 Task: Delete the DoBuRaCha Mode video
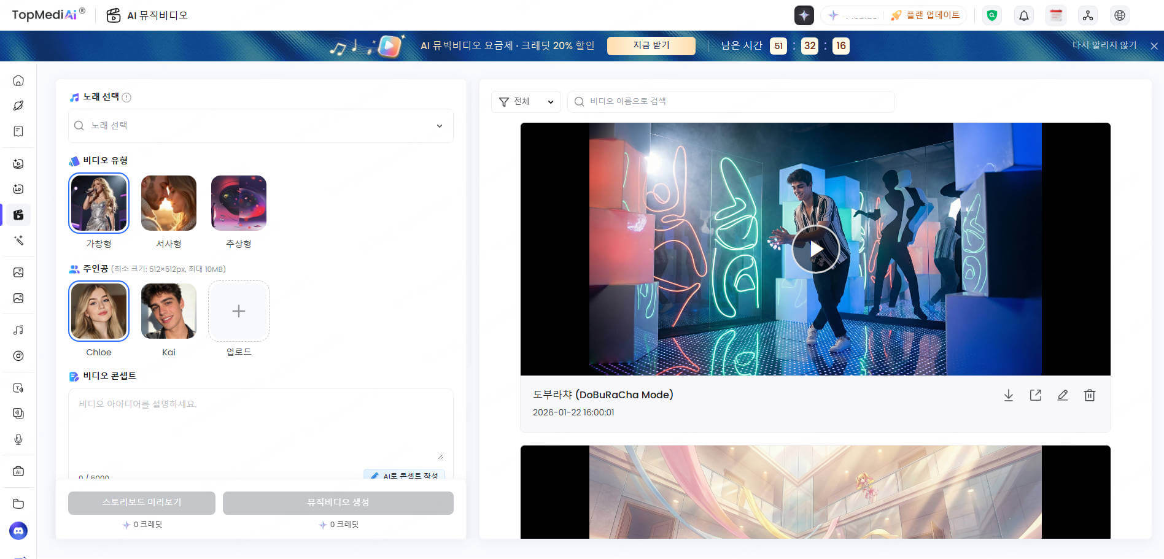coord(1090,395)
